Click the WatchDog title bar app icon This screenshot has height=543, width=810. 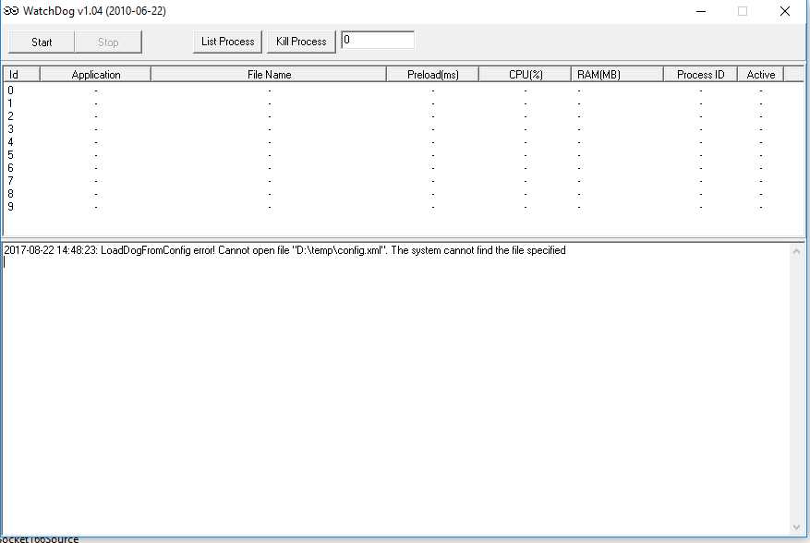pos(11,11)
